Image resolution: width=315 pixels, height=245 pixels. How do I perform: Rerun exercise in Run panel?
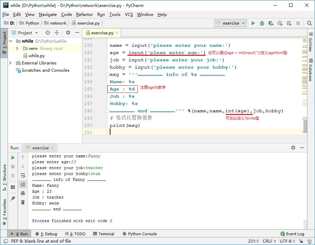pos(13,157)
